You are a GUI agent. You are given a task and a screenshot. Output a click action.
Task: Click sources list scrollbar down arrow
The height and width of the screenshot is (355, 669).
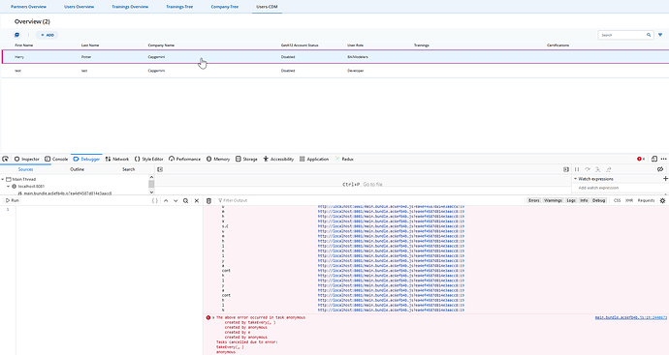click(x=151, y=192)
